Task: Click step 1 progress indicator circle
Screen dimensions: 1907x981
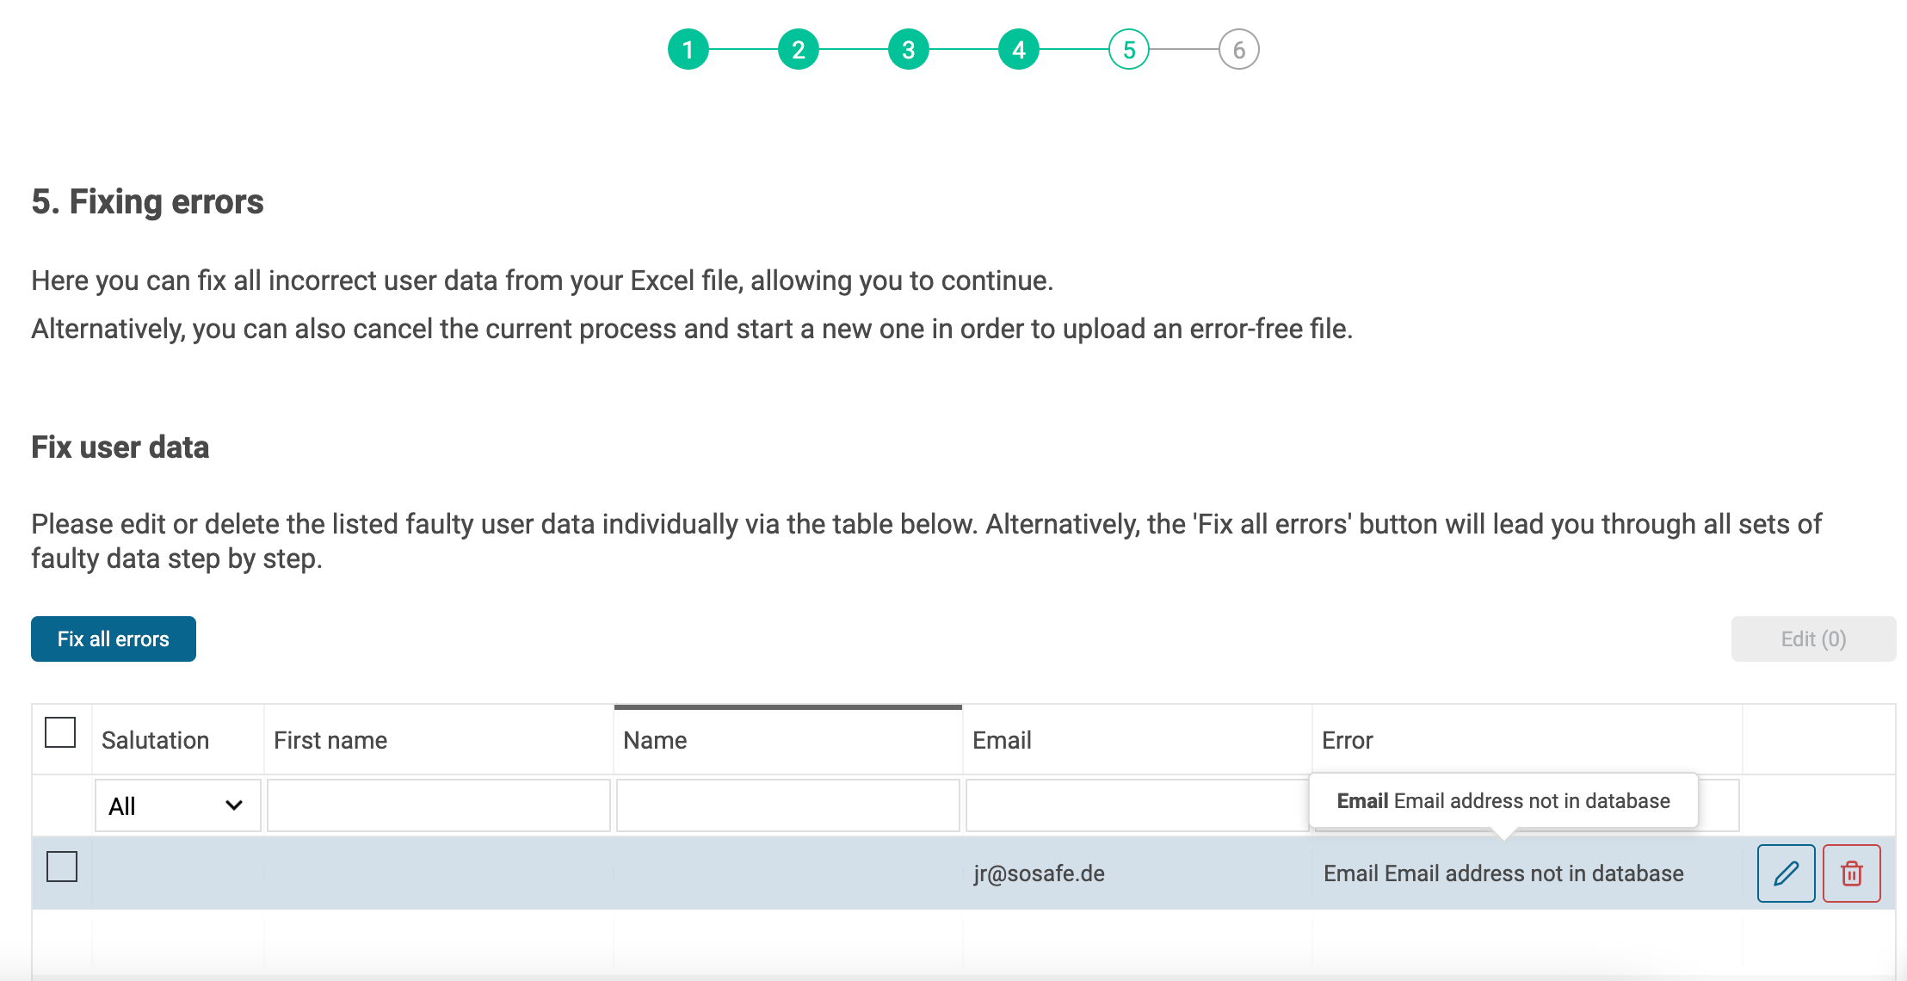Action: [x=688, y=50]
